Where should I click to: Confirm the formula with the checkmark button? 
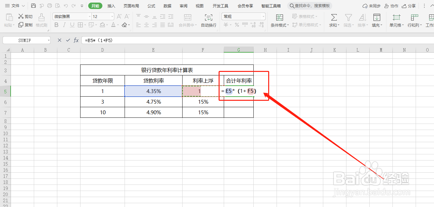(68, 40)
